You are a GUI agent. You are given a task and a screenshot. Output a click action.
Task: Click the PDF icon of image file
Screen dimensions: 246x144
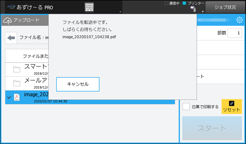click(x=17, y=97)
